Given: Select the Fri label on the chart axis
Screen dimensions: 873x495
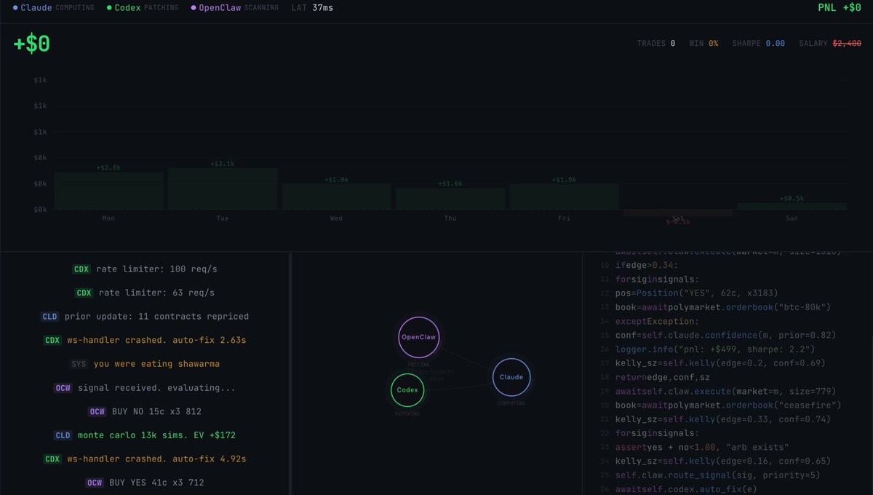Looking at the screenshot, I should [x=564, y=218].
